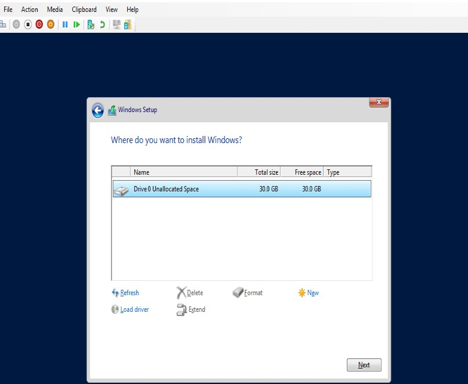Screen dimensions: 468x384
Task: Click the Delete X icon
Action: click(181, 293)
